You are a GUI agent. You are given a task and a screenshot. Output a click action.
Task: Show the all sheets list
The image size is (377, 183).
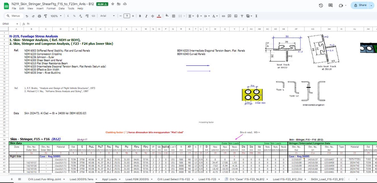[20, 179]
